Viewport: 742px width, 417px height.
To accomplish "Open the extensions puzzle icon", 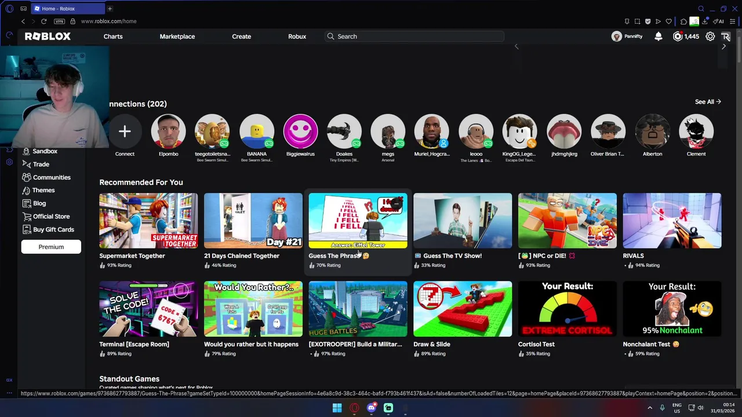I will (684, 21).
